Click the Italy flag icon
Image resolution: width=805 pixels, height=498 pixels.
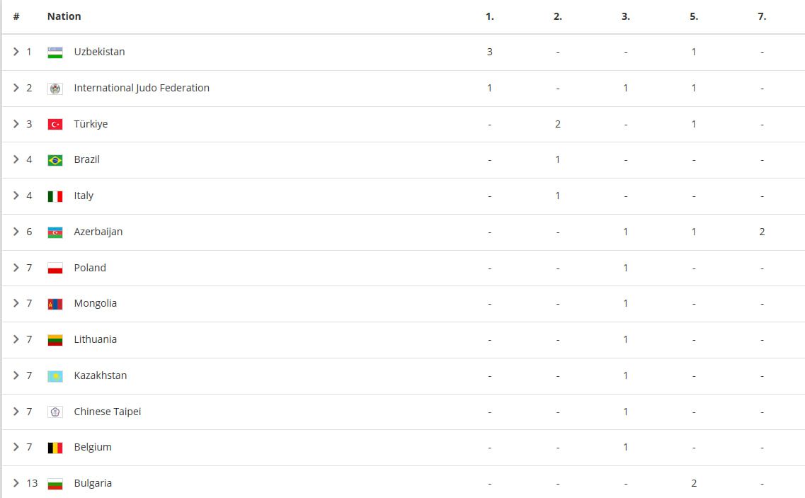click(55, 196)
